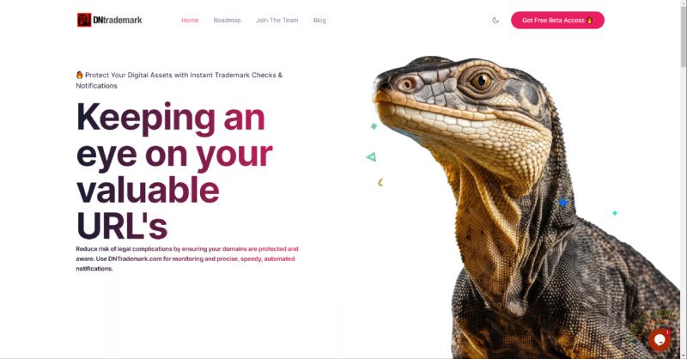Screen dimensions: 687x359
Task: Click the blue star decoration on lizard
Action: (563, 203)
